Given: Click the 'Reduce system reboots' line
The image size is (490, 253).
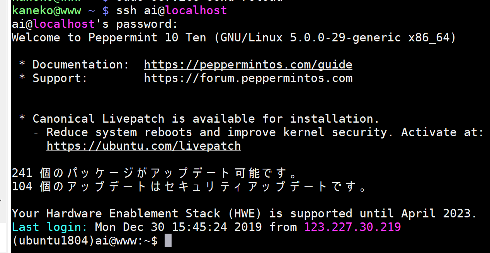Looking at the screenshot, I should pos(259,132).
